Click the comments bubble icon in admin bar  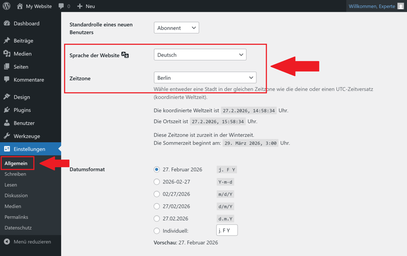pos(61,6)
